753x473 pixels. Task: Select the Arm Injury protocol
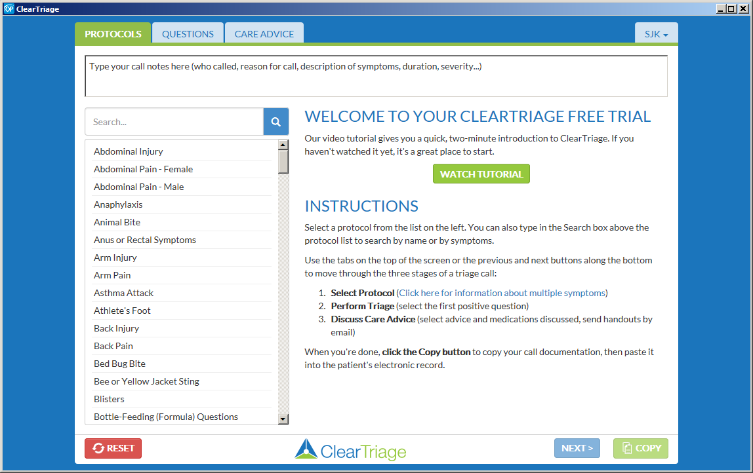pos(182,257)
